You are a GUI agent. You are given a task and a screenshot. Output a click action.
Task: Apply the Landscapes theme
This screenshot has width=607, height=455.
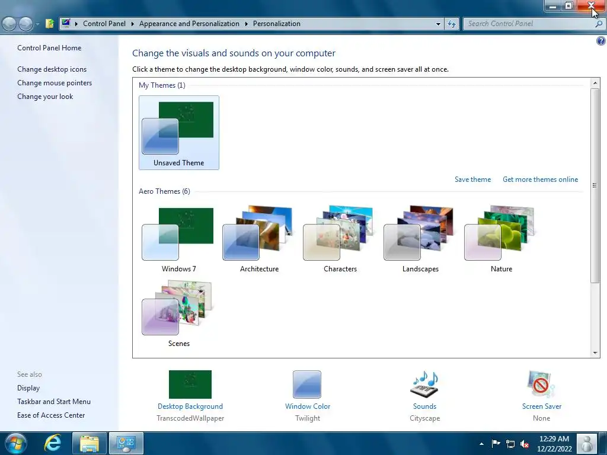point(420,239)
